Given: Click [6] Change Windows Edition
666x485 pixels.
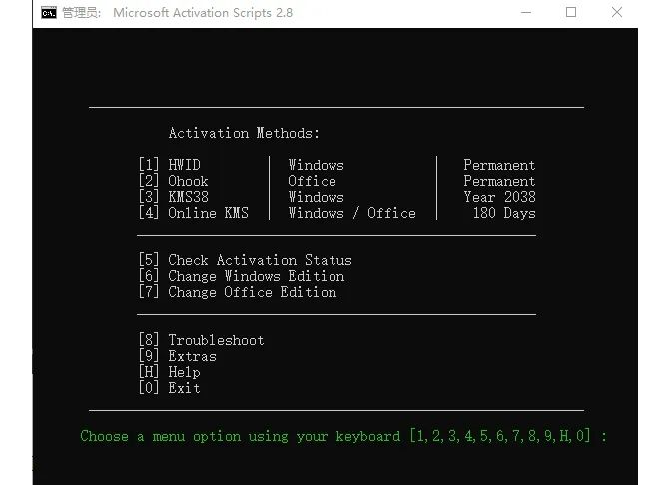Looking at the screenshot, I should 241,276.
